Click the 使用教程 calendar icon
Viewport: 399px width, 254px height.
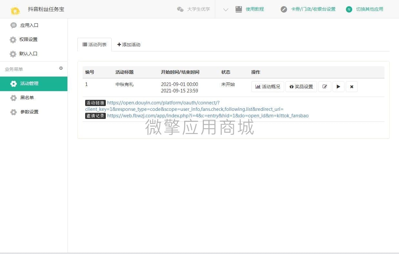[x=239, y=9]
